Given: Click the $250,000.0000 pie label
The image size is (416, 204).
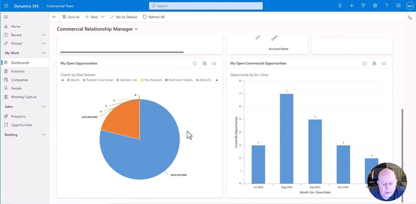Looking at the screenshot, I should (x=90, y=117).
